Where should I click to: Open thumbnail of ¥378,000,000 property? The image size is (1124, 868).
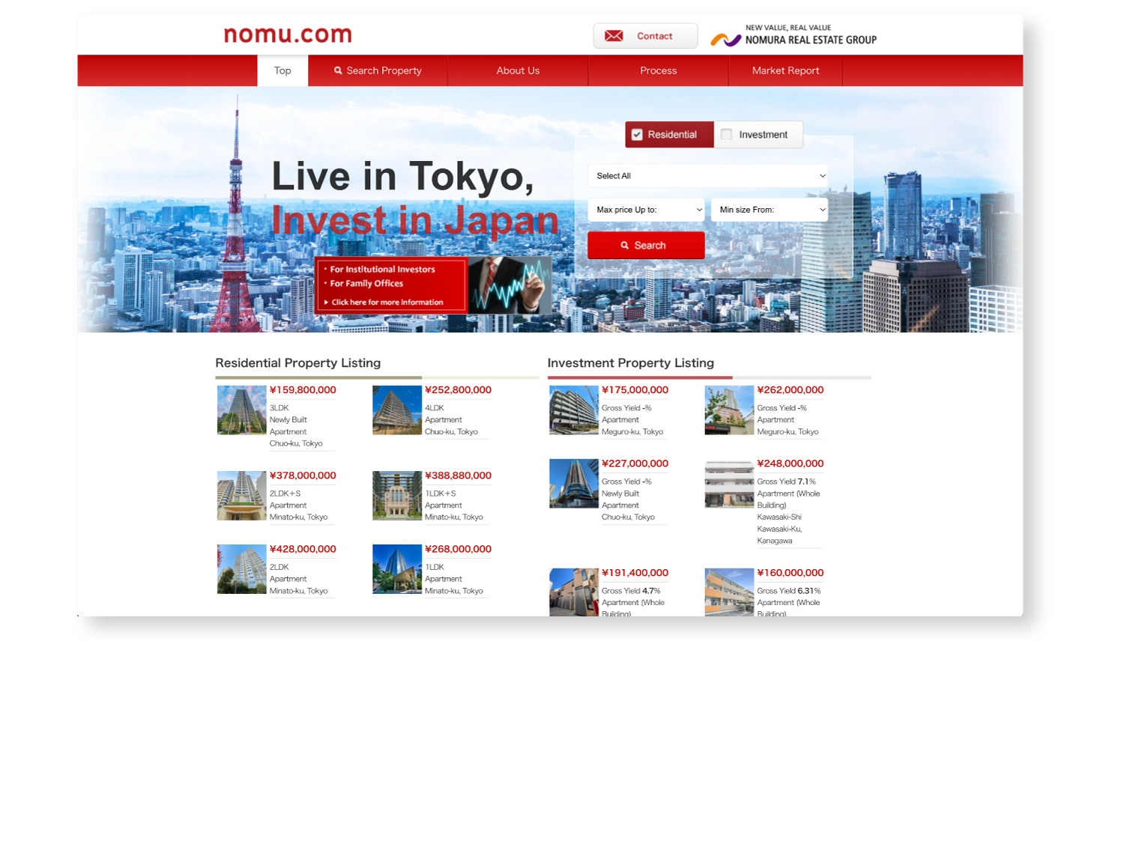pyautogui.click(x=241, y=495)
